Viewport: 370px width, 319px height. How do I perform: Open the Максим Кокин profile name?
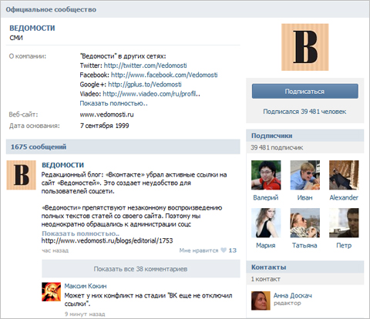[x=86, y=286]
